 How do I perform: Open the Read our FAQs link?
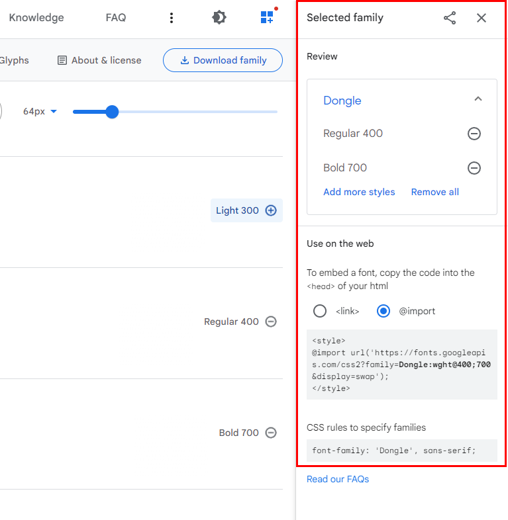click(x=338, y=479)
